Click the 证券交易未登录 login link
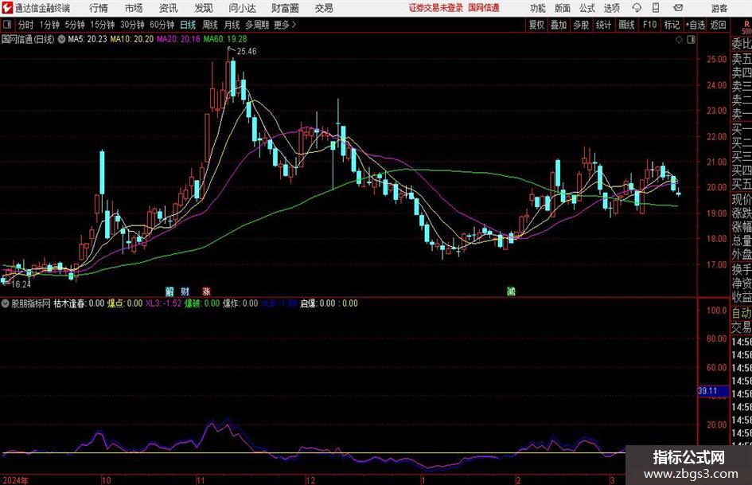The image size is (752, 485). click(436, 8)
